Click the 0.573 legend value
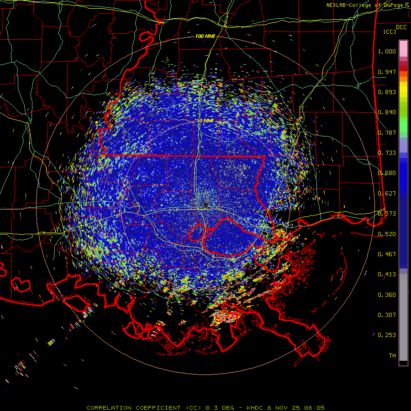 387,214
